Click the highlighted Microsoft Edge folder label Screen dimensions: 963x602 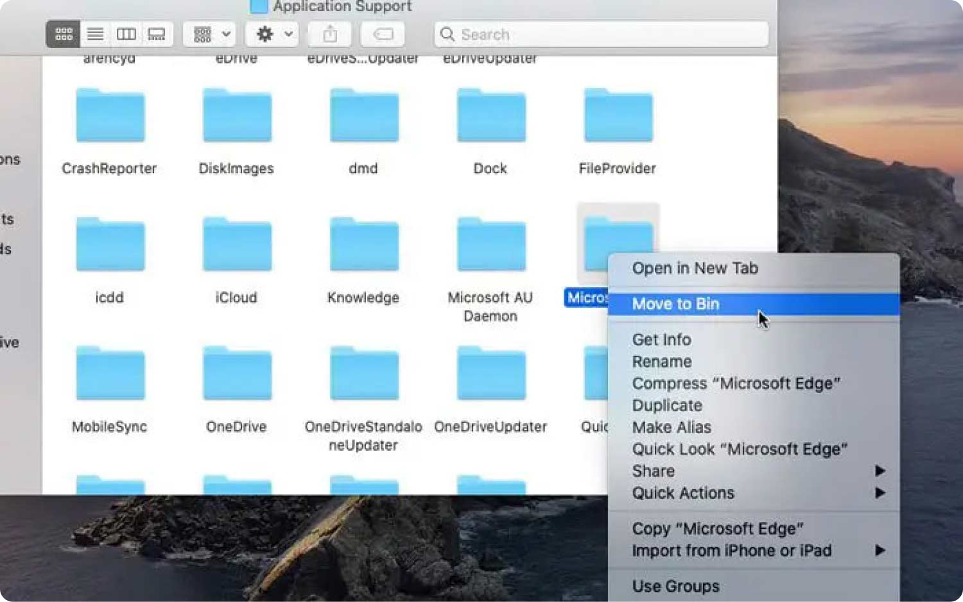(x=586, y=297)
